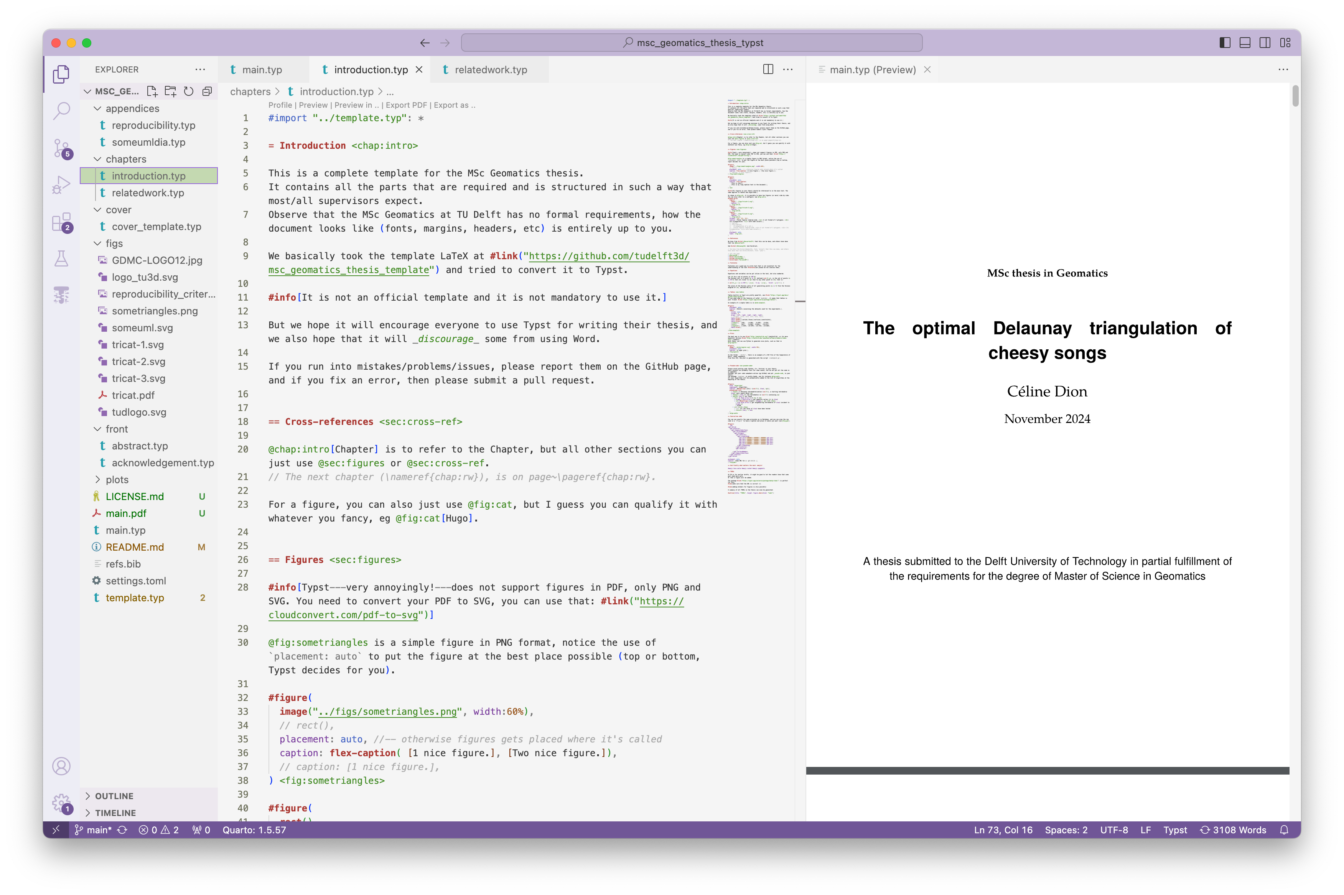Collapse the figs folder

[114, 243]
